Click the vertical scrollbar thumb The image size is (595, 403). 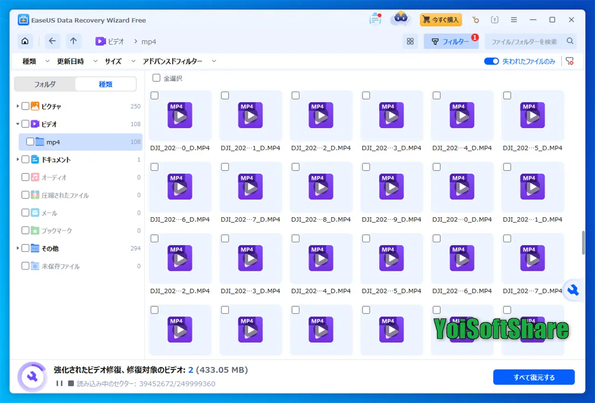(x=583, y=243)
